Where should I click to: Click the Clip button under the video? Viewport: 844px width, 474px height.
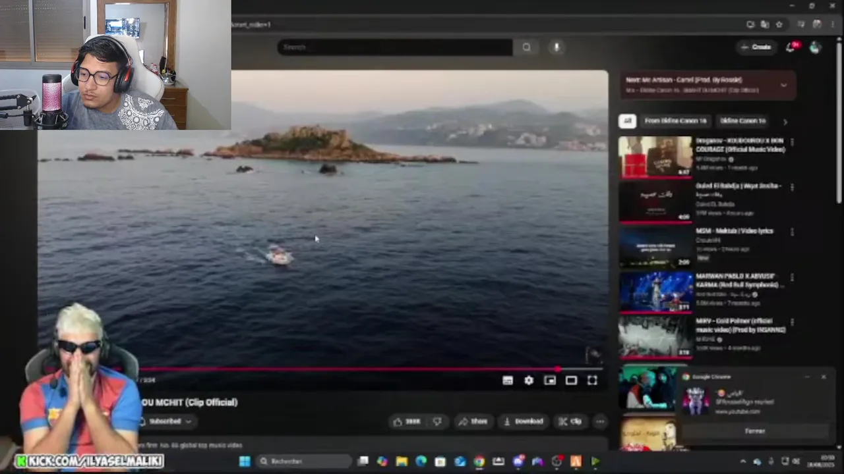pyautogui.click(x=571, y=421)
